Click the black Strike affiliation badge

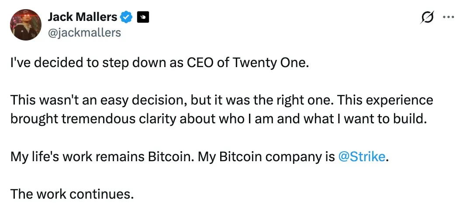coord(143,18)
